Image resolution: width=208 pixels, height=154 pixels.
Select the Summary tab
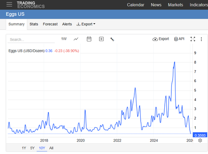pos(17,24)
